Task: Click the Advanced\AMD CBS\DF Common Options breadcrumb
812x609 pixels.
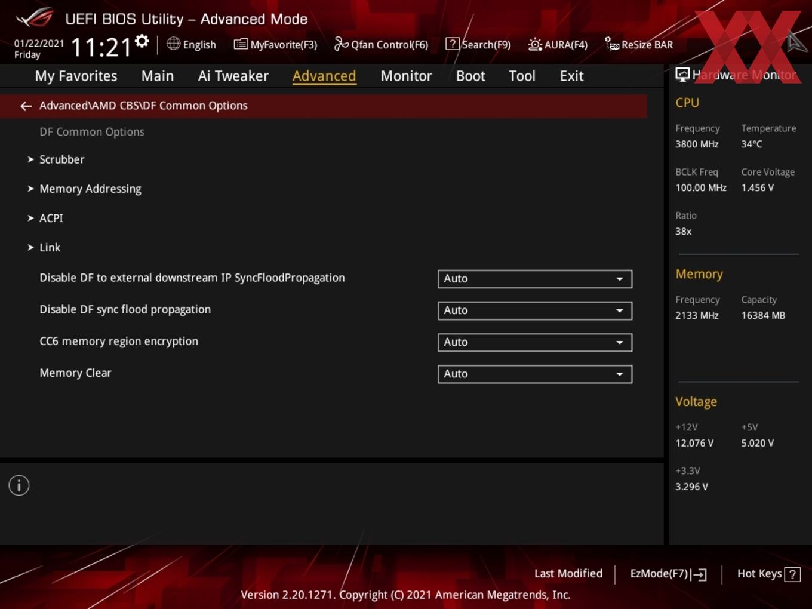Action: [143, 106]
